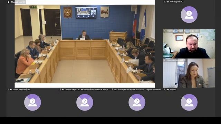
Task: Click mic icon beside Новиков Михаил Александрович
Action: point(165,31)
